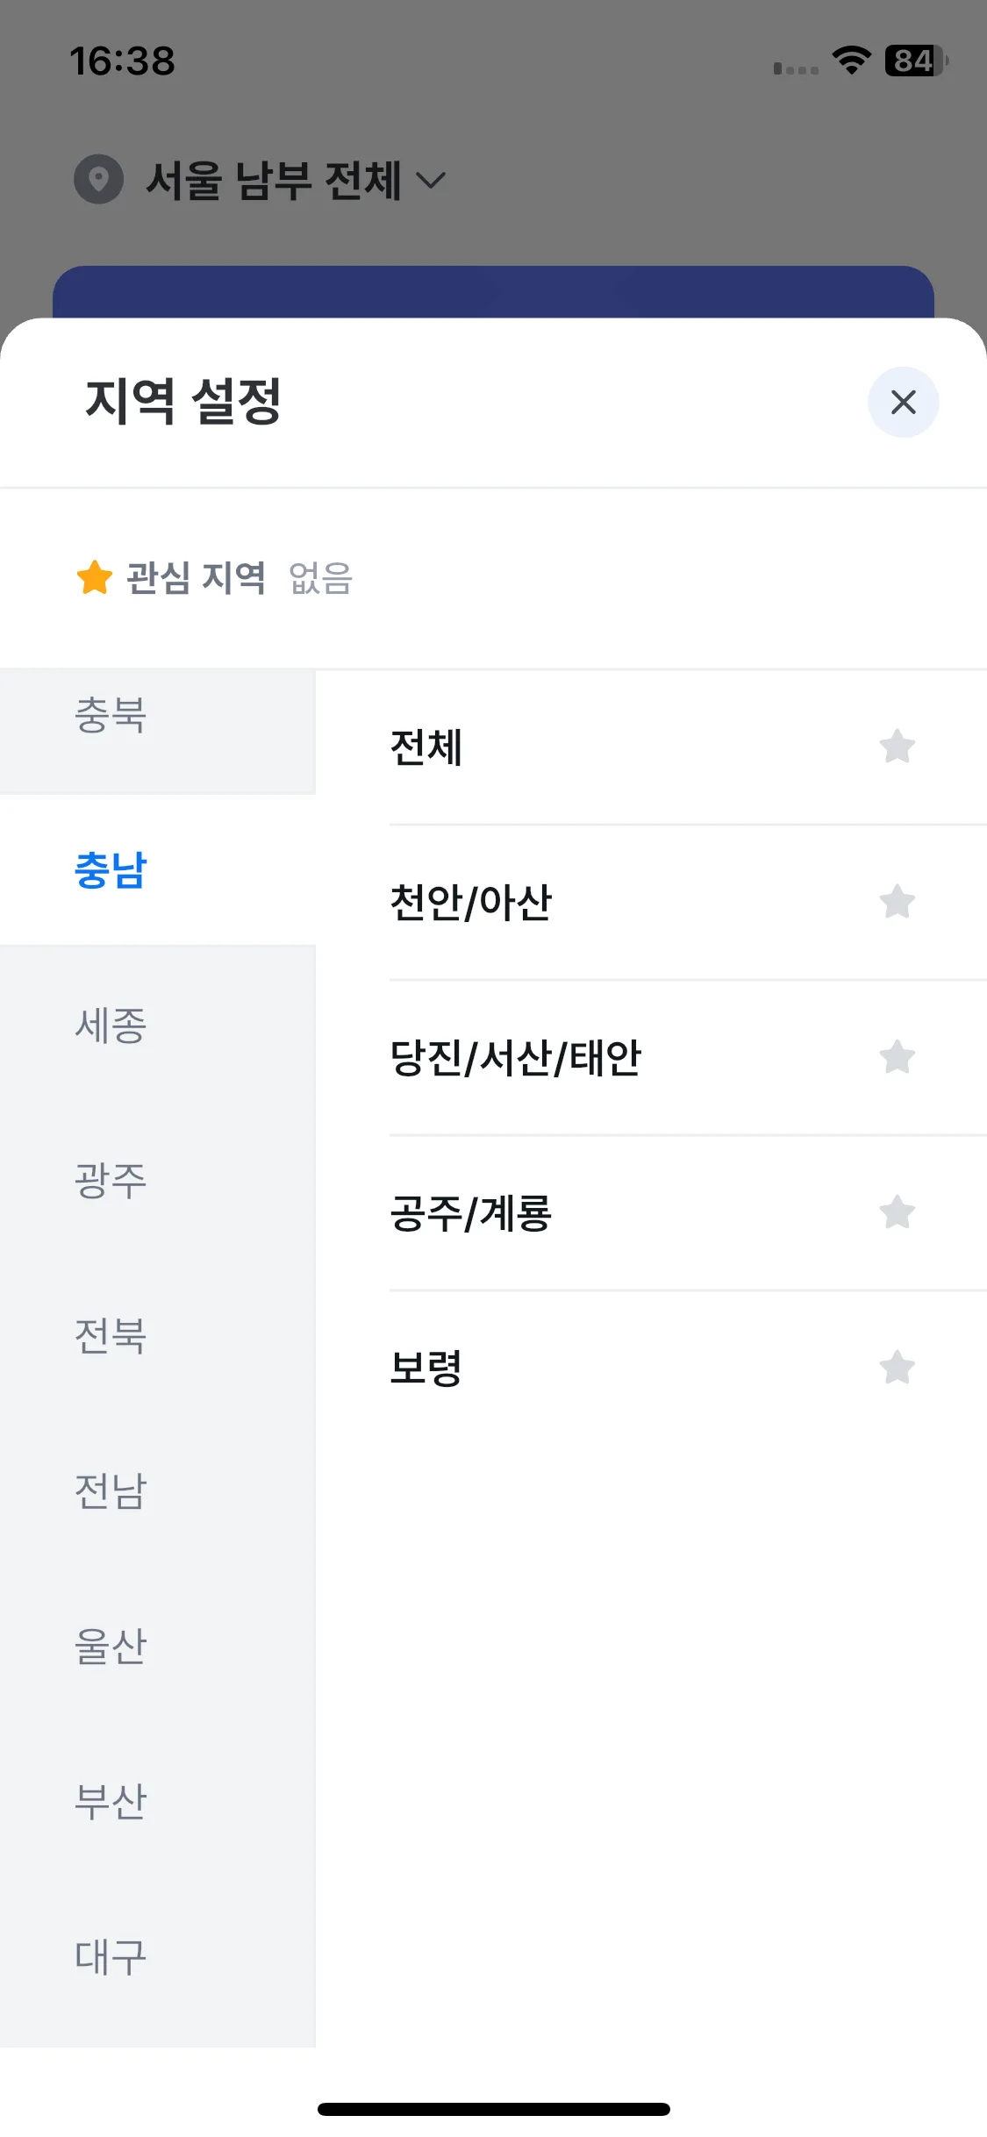The image size is (987, 2137).
Task: Tap the star icon beside 보령
Action: click(x=897, y=1368)
